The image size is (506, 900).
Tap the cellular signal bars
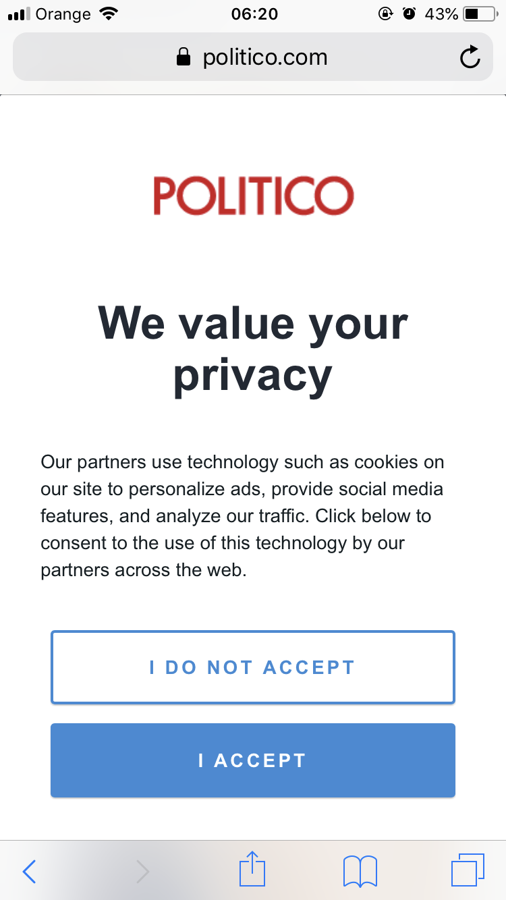click(20, 14)
